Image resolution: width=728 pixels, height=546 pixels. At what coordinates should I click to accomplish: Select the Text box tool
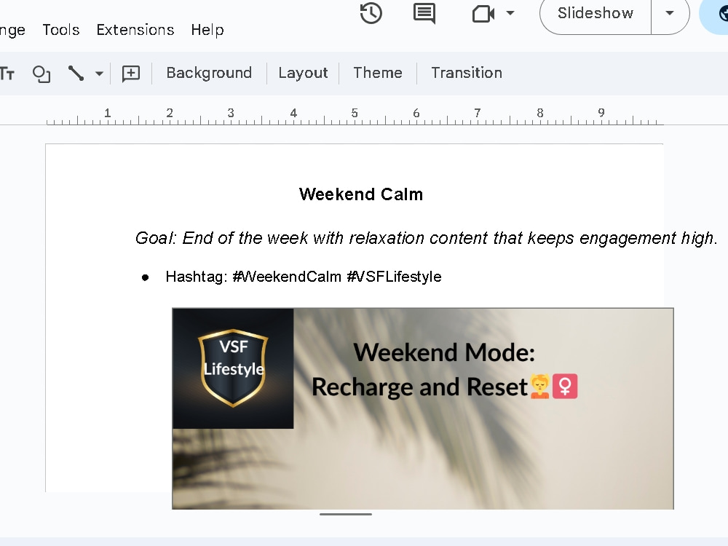click(x=7, y=74)
